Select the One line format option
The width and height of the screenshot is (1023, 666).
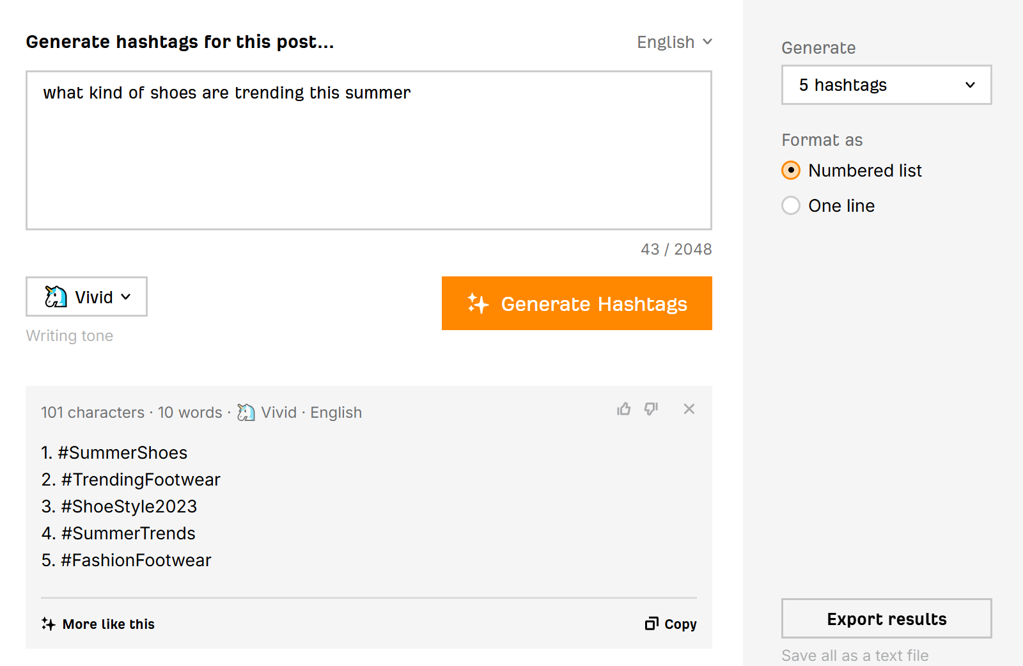791,206
